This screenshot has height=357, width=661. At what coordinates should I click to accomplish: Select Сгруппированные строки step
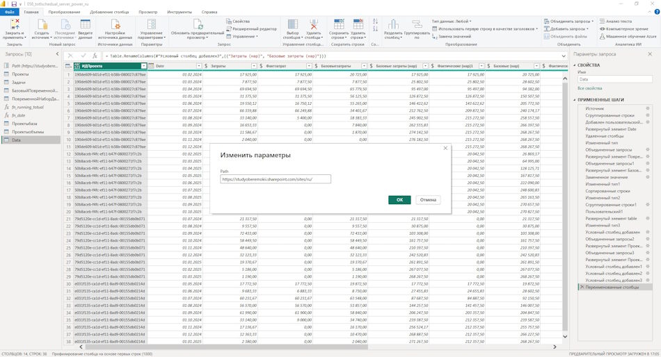point(610,115)
